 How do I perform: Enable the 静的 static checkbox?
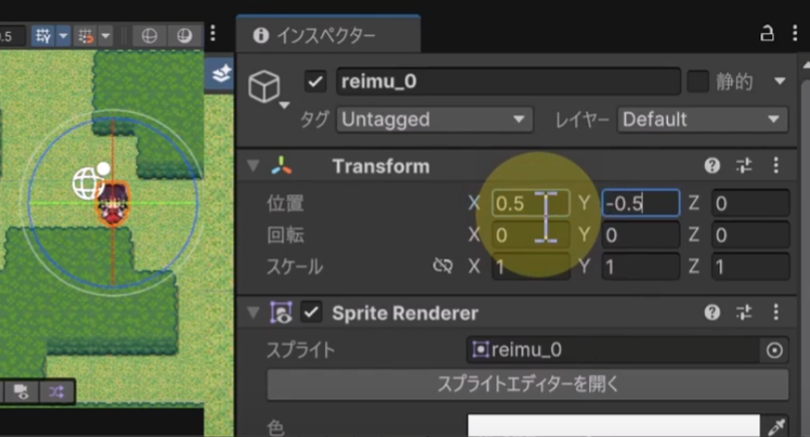[x=697, y=82]
